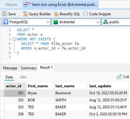Click line number 5 in the gutter

coord(9,48)
